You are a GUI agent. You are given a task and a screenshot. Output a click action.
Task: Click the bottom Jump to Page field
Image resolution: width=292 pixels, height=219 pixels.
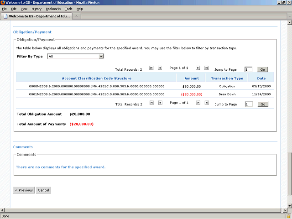[x=248, y=104]
